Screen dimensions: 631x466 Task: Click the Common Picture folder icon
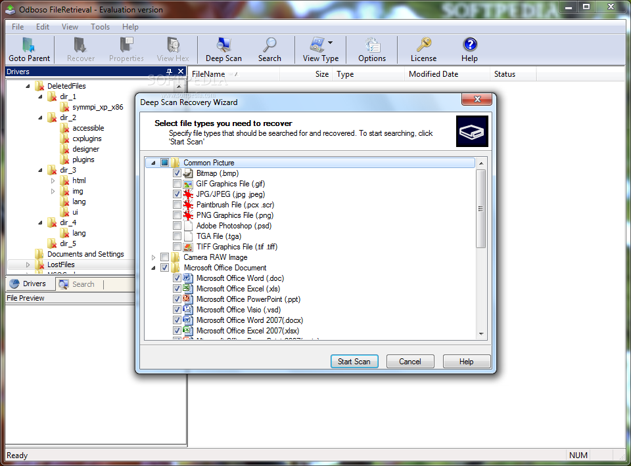click(x=175, y=163)
